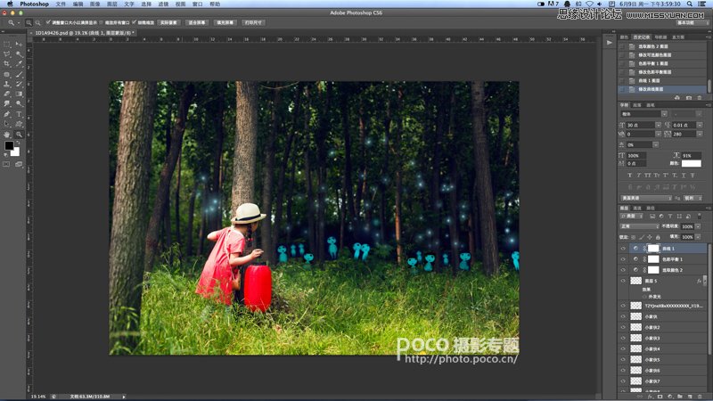Screen dimensions: 713x401
Task: Select the Lasso tool
Action: pyautogui.click(x=7, y=54)
